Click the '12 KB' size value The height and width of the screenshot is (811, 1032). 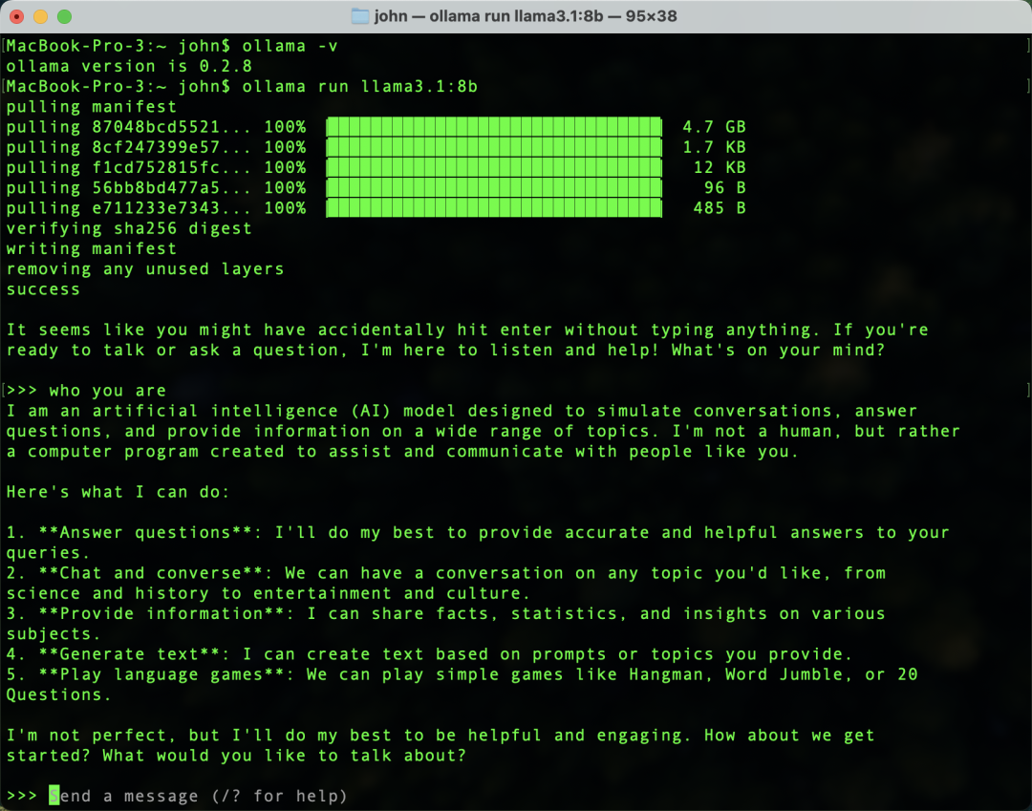pos(720,168)
